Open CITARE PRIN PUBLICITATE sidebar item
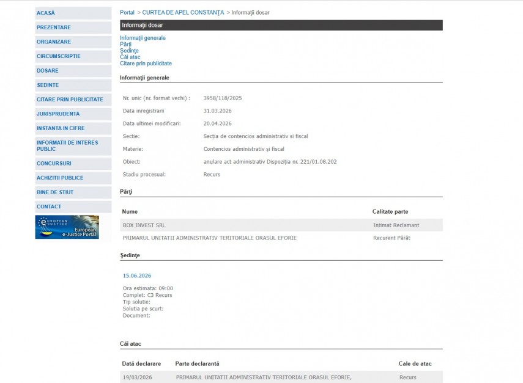The height and width of the screenshot is (383, 523). [x=70, y=100]
